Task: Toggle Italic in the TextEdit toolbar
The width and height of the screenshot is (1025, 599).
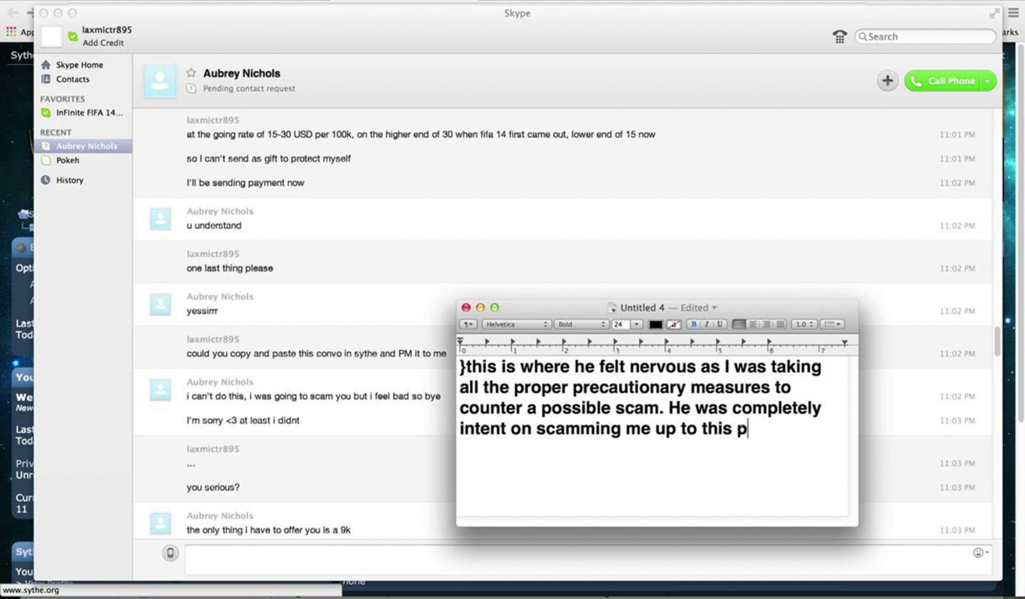Action: click(706, 324)
